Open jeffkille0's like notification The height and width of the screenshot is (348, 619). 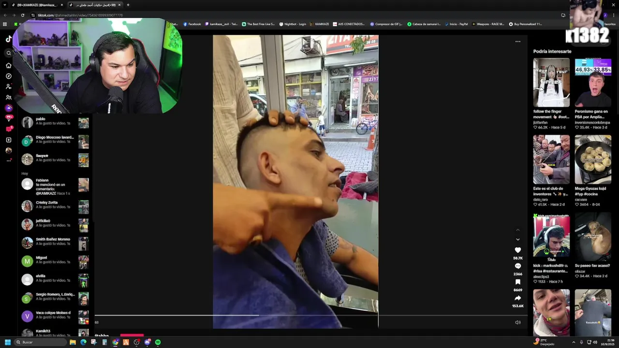[x=55, y=225]
